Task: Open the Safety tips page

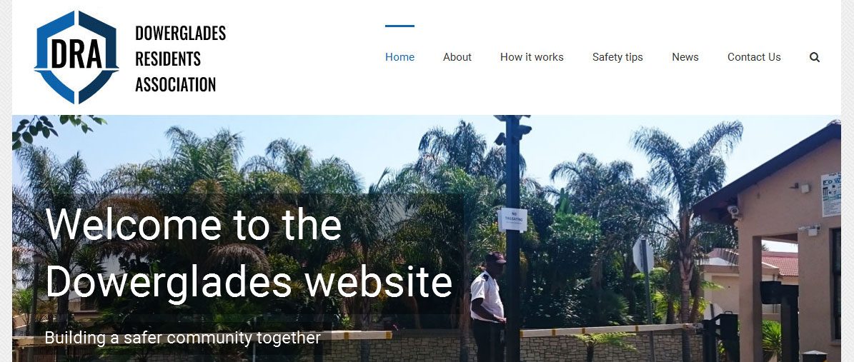Action: point(617,57)
